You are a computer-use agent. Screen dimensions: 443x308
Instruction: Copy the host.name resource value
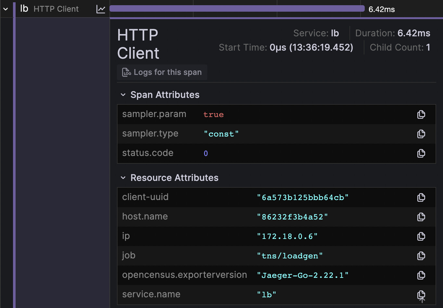pos(421,217)
